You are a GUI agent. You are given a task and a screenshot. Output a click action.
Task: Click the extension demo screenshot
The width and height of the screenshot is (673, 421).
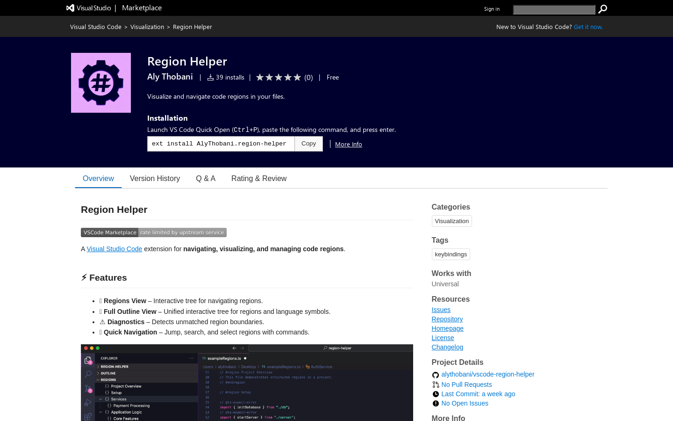tap(247, 383)
